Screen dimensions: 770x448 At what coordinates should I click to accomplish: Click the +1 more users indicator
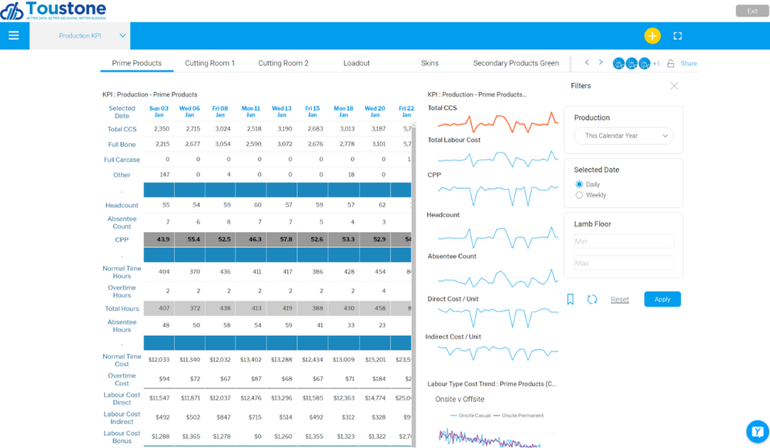point(656,64)
